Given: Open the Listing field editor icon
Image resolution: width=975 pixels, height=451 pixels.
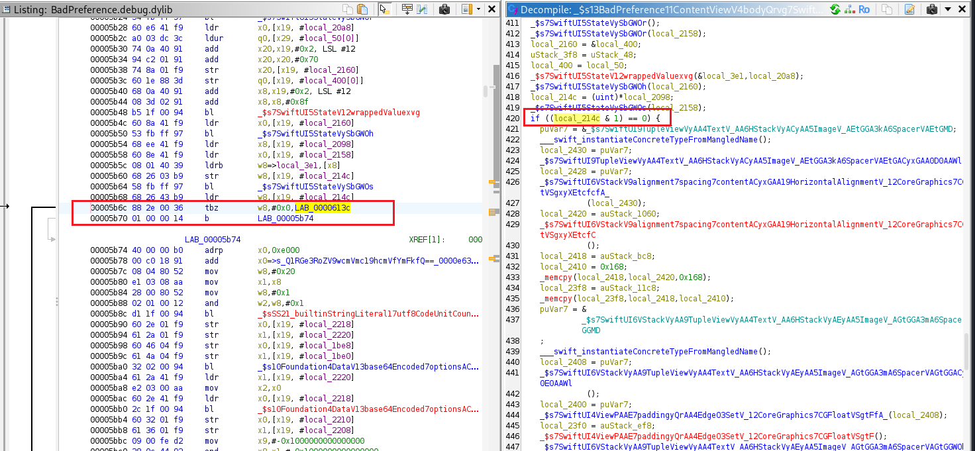Looking at the screenshot, I should pos(407,9).
